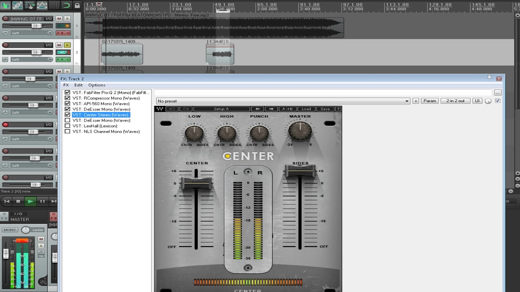Toggle Center Stereo (Waves) checkbox
The image size is (520, 292).
pos(67,115)
